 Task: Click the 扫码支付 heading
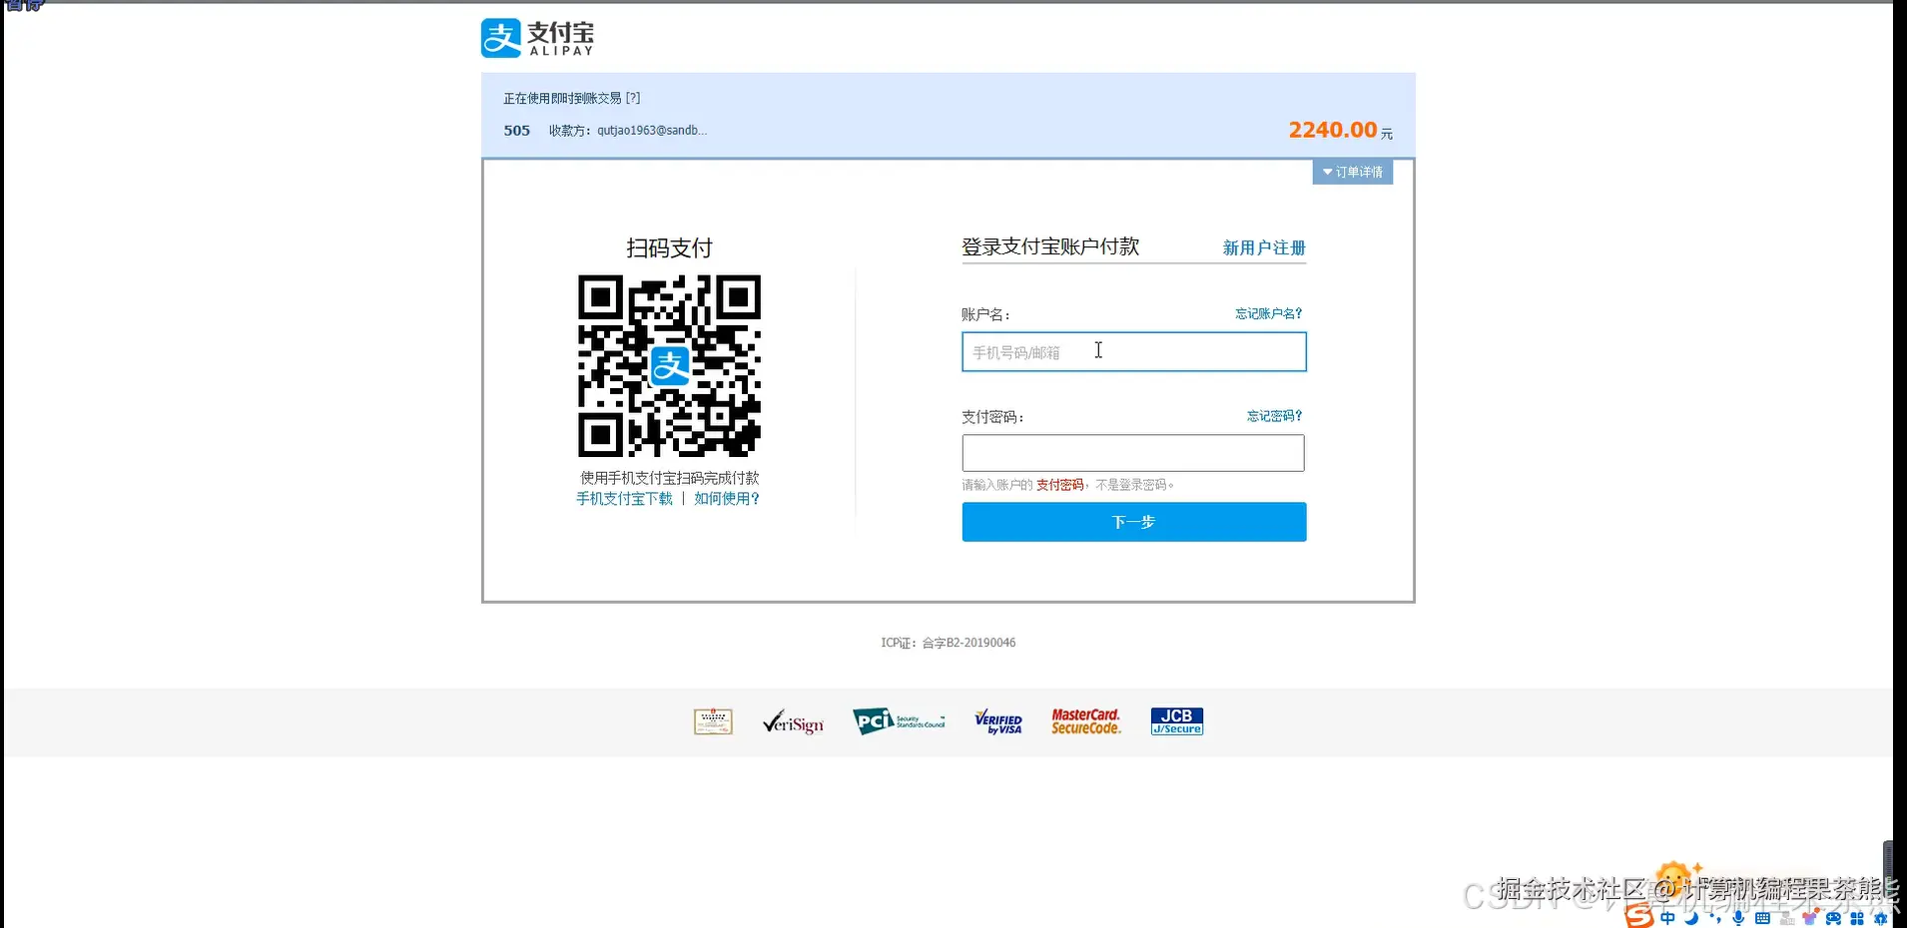coord(669,248)
